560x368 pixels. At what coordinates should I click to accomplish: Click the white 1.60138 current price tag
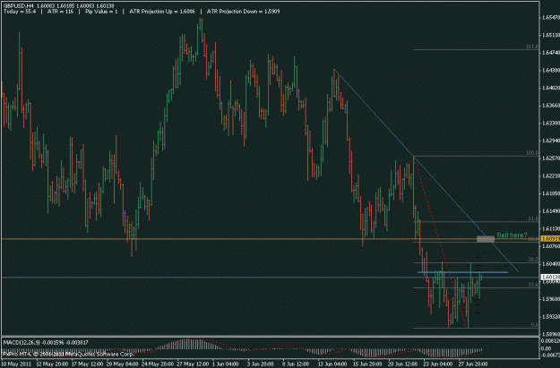pyautogui.click(x=550, y=277)
